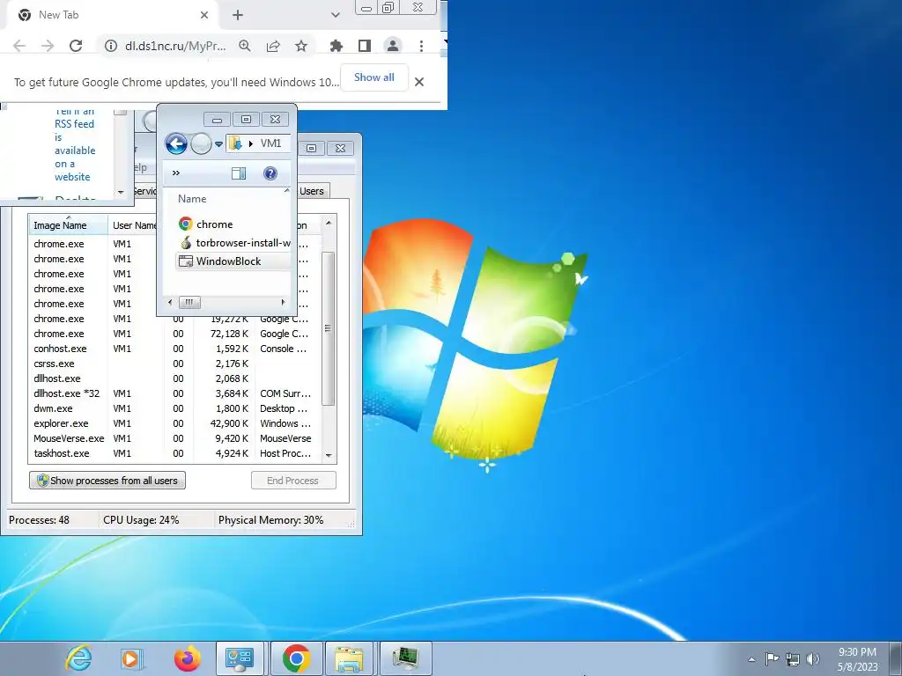Viewport: 902px width, 676px height.
Task: Expand breadcrumb arrow before VM1
Action: (x=251, y=143)
